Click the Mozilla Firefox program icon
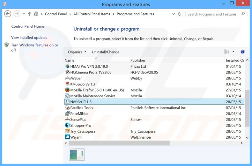Screen dimensions: 252x166 tap(67, 90)
